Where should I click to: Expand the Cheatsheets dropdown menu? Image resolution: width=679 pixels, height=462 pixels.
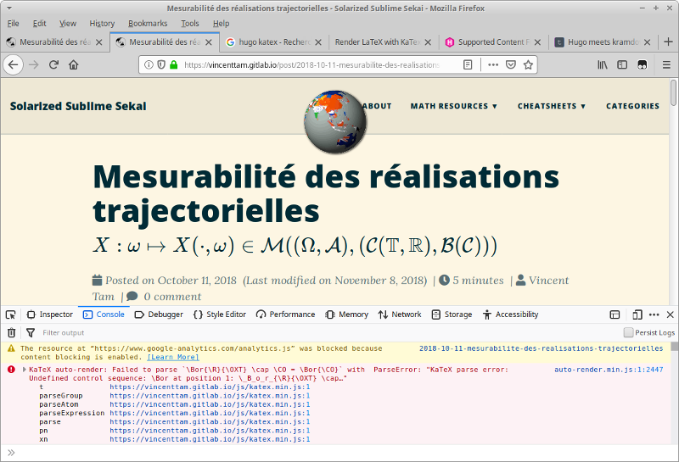[552, 106]
